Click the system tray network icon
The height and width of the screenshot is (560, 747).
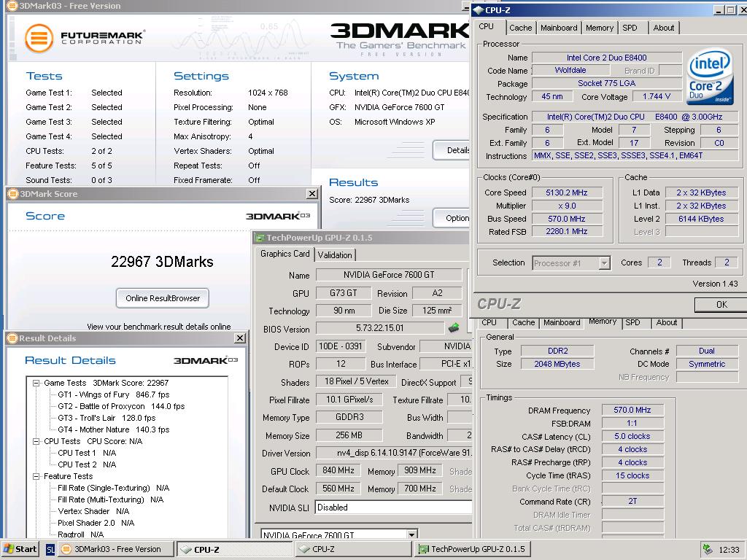(708, 549)
